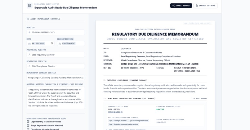Click the Compliance Directorate & Corporate Affiliates recipient

(141, 52)
